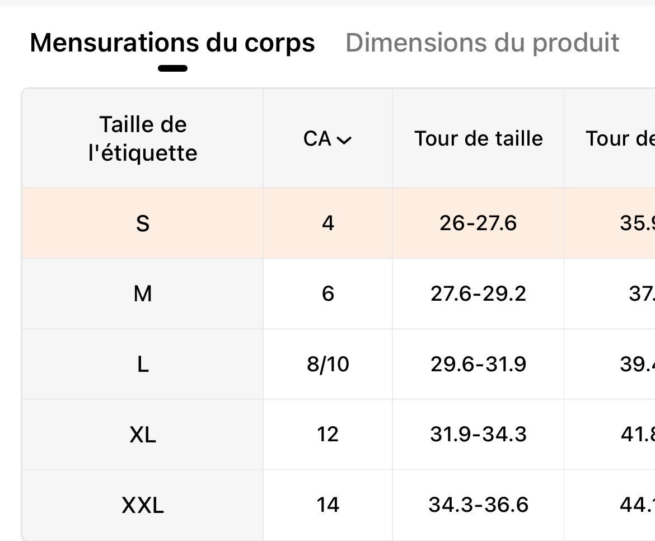The image size is (655, 541).
Task: Click the CA size 8/10 cell
Action: (x=328, y=365)
